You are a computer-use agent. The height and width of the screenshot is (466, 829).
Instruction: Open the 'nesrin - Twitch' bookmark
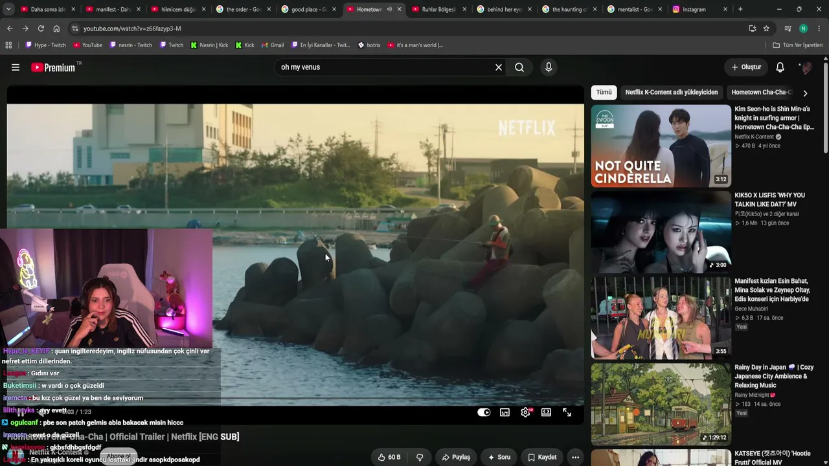pos(131,45)
